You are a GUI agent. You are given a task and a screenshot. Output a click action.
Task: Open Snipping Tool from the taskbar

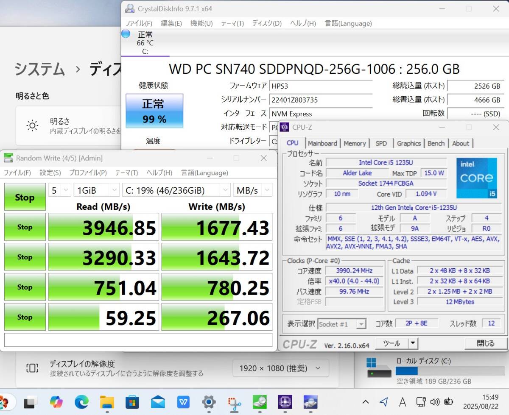coord(234,401)
